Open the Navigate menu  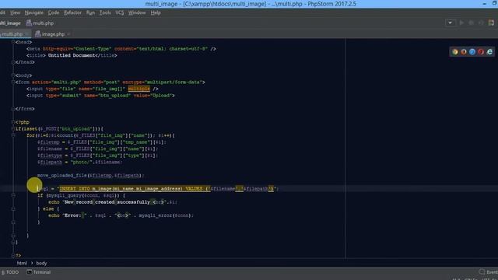[x=34, y=12]
